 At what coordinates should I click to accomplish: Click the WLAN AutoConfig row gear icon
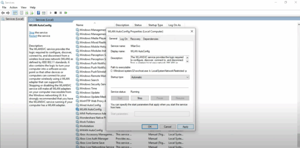click(77, 109)
